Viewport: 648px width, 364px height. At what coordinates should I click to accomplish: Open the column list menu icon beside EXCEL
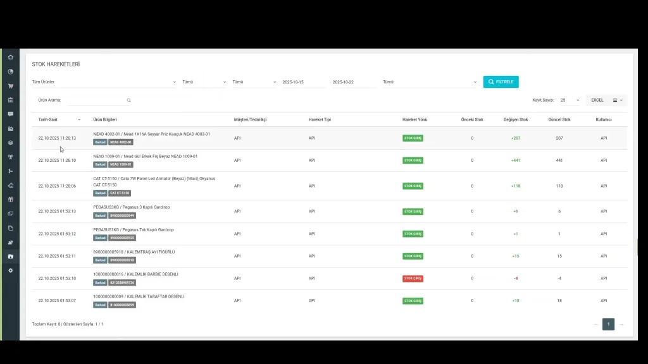pos(618,100)
